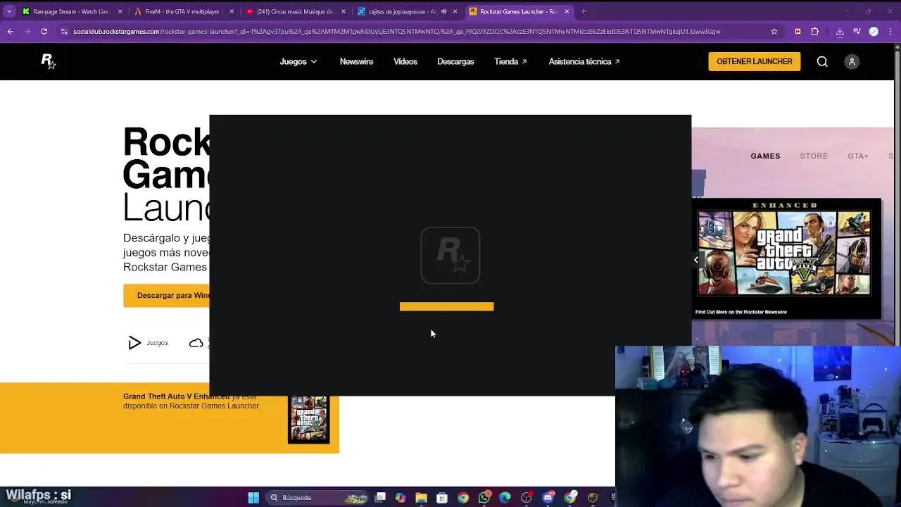Open the new tab plus button

pos(584,11)
